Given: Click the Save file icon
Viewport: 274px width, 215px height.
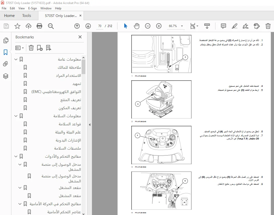Looking at the screenshot, I should [6, 26].
